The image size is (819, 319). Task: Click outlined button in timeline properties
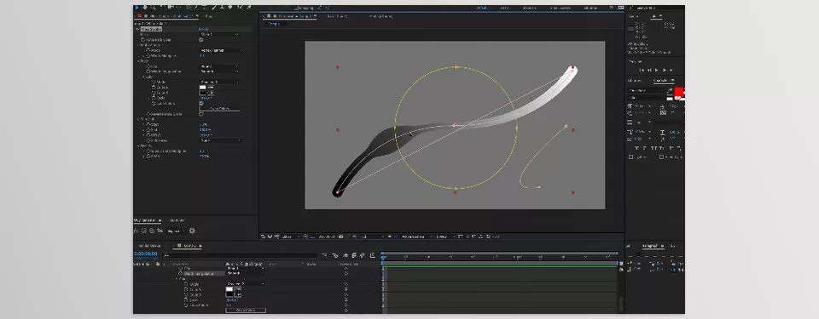[246, 310]
